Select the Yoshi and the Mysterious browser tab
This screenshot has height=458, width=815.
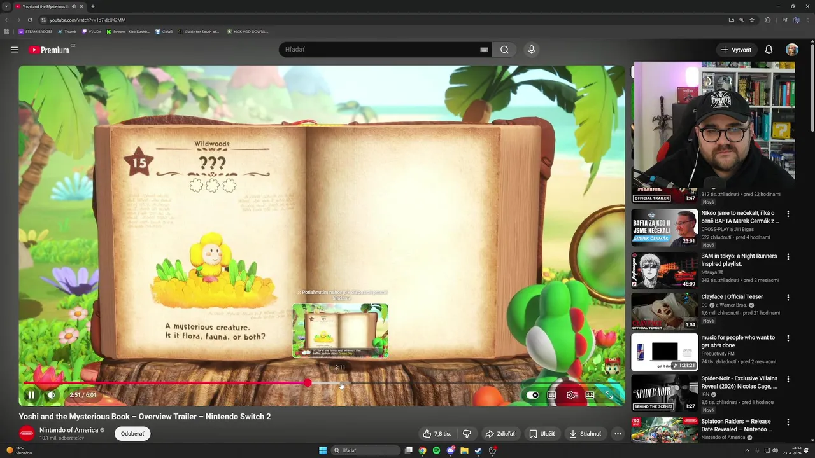pyautogui.click(x=49, y=6)
